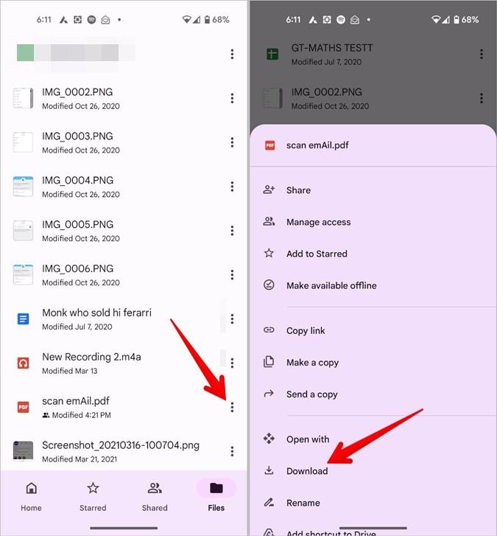Tap the scan emAil.pdf title in the sheet header
Screen dimensions: 497x536
click(x=317, y=145)
